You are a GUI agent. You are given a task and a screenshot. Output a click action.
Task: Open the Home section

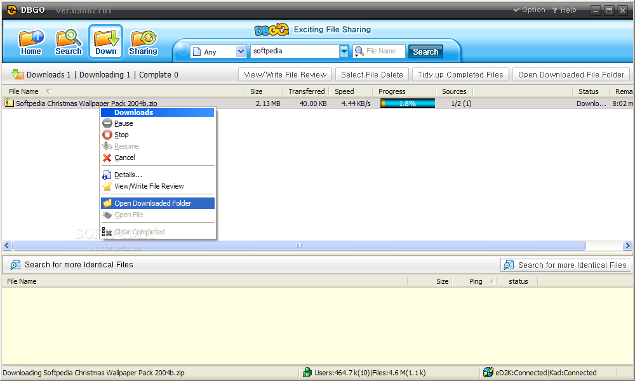coord(30,42)
